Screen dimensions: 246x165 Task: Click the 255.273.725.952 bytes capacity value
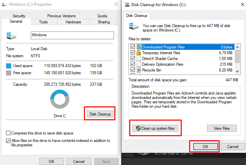(x=62, y=84)
